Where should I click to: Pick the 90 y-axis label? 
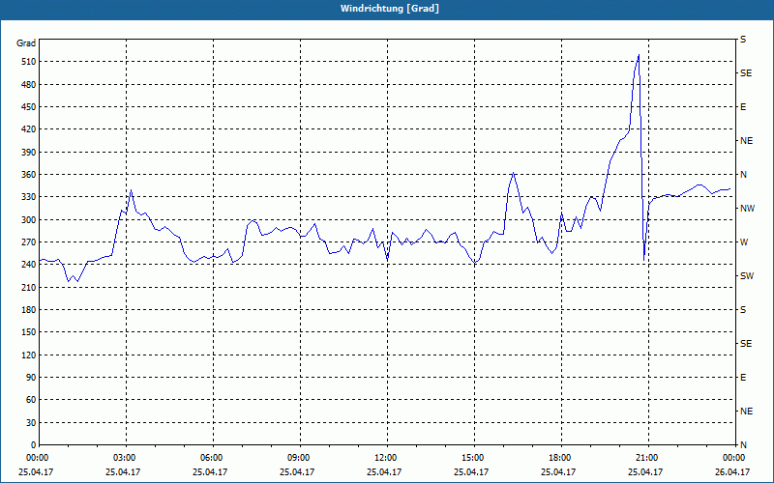(31, 378)
